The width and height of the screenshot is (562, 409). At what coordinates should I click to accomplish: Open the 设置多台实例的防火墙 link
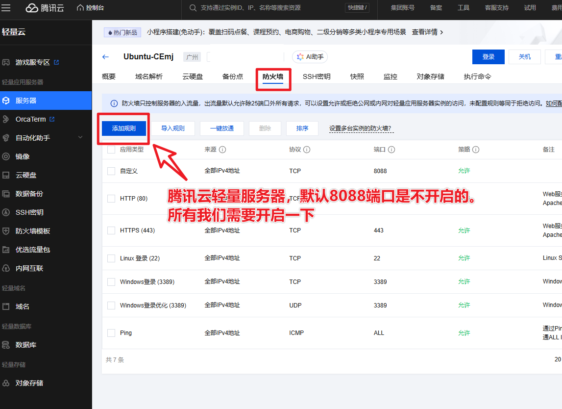pyautogui.click(x=360, y=128)
